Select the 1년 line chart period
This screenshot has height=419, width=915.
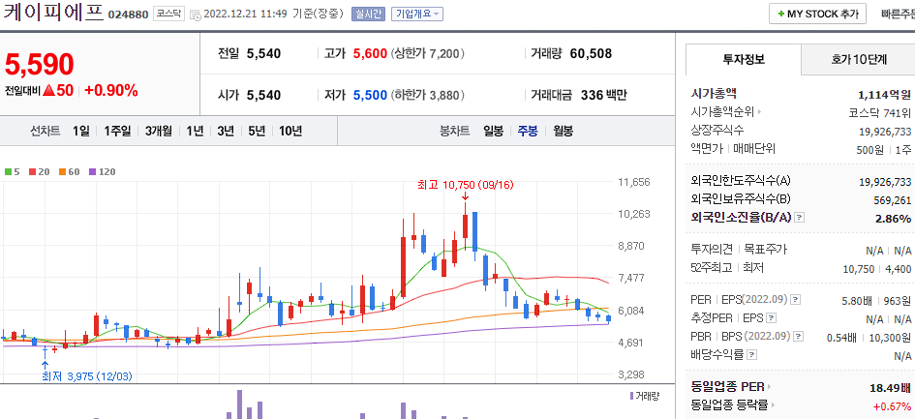tap(195, 131)
